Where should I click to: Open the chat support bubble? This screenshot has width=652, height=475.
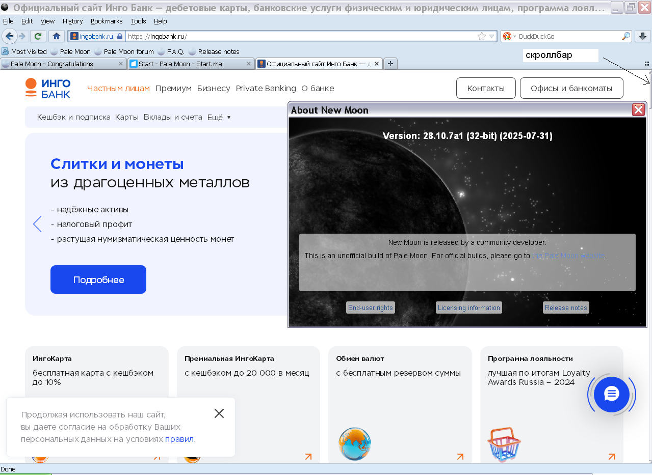point(612,395)
